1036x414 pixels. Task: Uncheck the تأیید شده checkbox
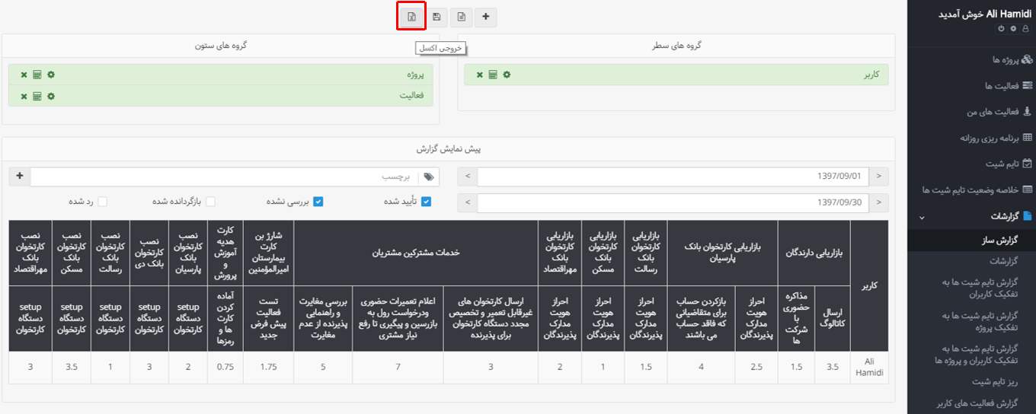point(426,202)
